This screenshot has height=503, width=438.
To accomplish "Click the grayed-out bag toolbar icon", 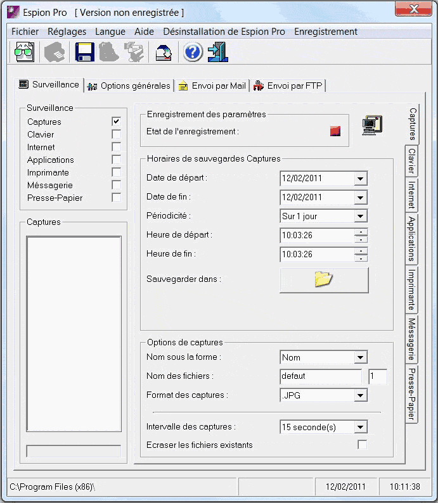I will point(109,52).
